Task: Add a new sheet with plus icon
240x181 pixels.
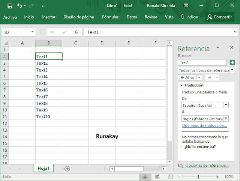Action: click(x=67, y=169)
